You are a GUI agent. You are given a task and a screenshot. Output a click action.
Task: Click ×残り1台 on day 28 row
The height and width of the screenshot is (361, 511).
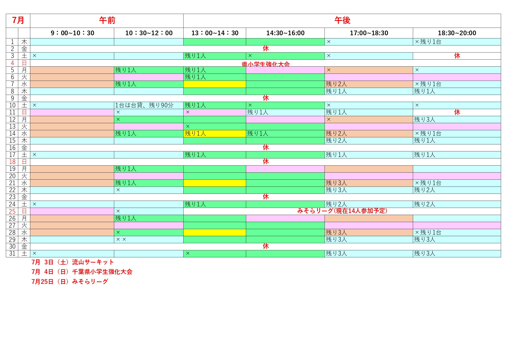[x=457, y=233]
